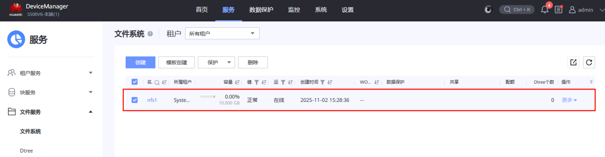Image resolution: width=605 pixels, height=157 pixels.
Task: Open the 监控 top menu
Action: pyautogui.click(x=294, y=10)
